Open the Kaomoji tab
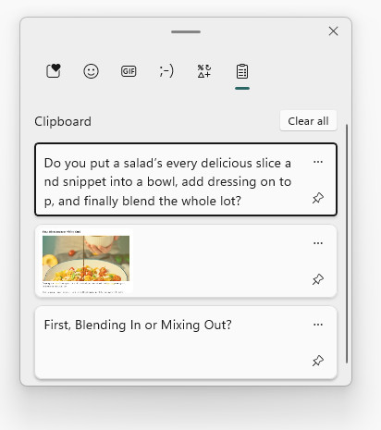The height and width of the screenshot is (430, 381). click(166, 71)
